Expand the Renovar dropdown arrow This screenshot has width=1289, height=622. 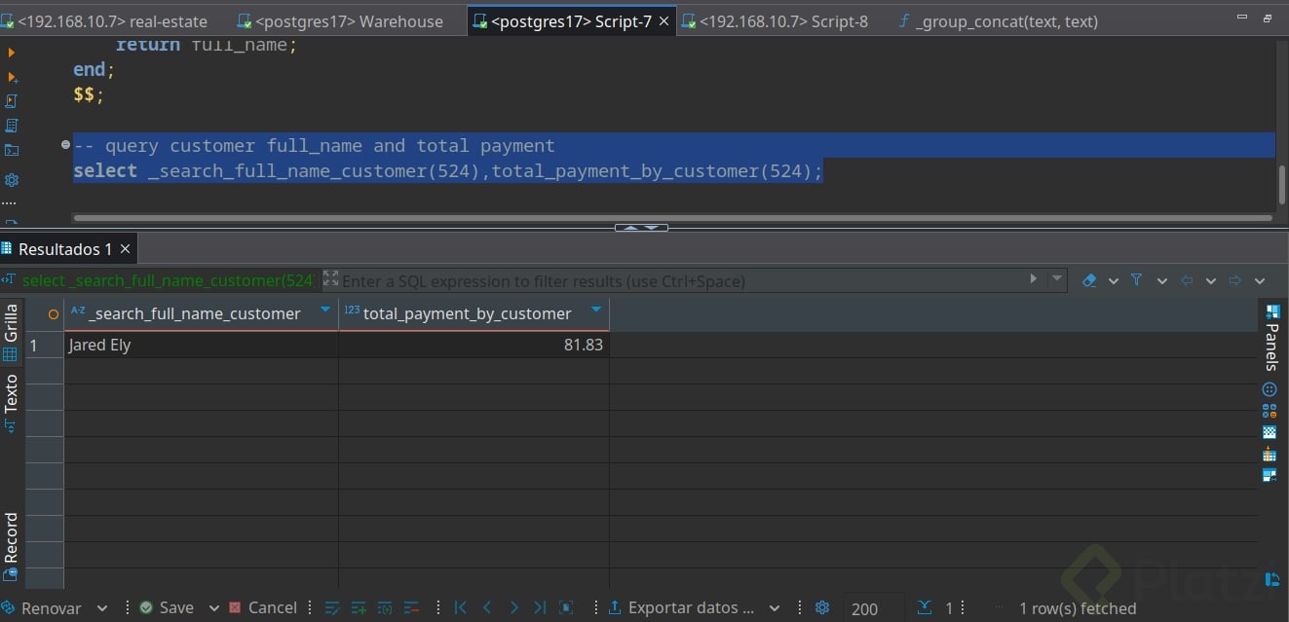click(102, 608)
